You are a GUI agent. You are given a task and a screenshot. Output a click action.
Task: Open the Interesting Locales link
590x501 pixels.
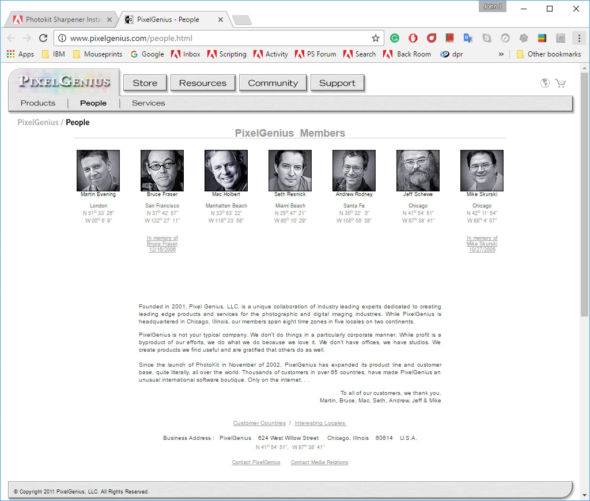(x=320, y=423)
